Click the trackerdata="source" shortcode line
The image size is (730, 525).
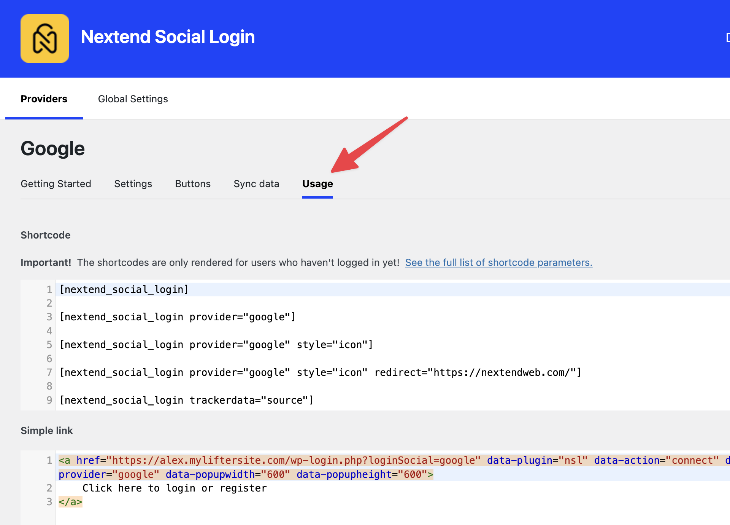[x=186, y=400]
